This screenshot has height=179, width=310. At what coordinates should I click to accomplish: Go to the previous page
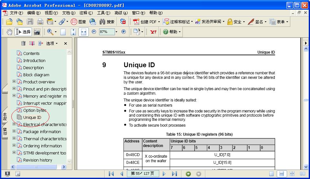(x=122, y=174)
